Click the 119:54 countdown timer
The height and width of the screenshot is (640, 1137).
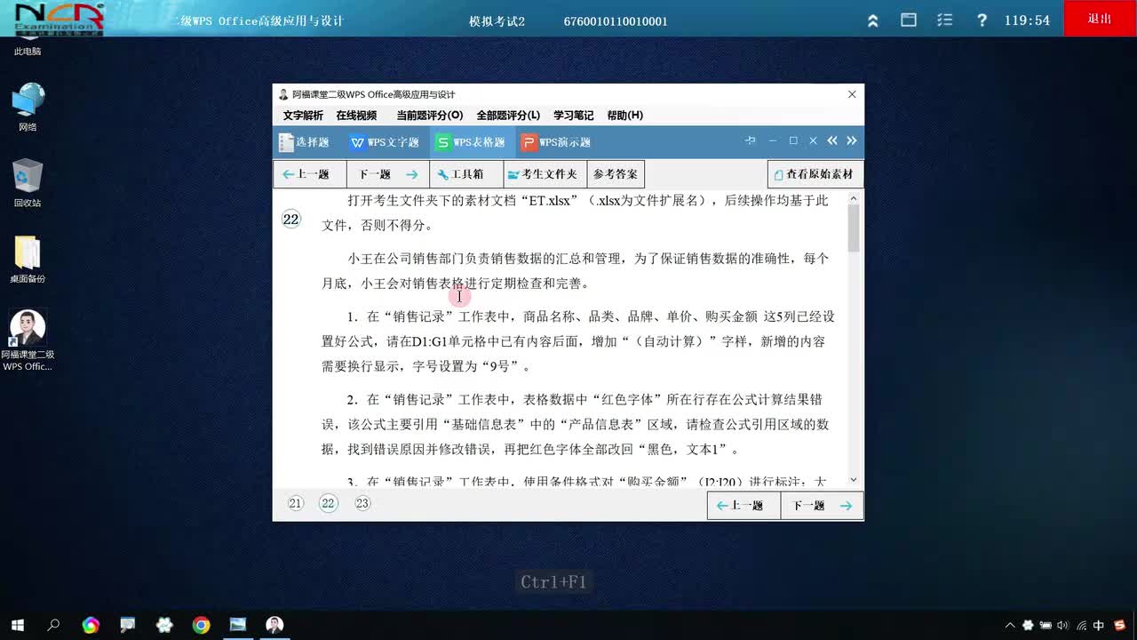[1027, 20]
